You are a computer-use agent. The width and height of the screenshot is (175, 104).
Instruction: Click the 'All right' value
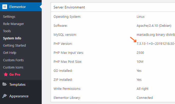pos(143,89)
